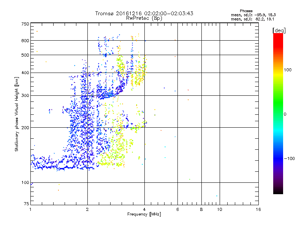Click the colorbar '0' tick label
This screenshot has width=304, height=228.
(x=285, y=114)
